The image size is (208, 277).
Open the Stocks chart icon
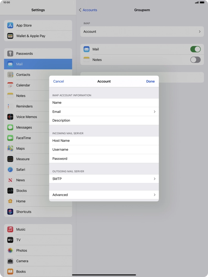[10, 191]
